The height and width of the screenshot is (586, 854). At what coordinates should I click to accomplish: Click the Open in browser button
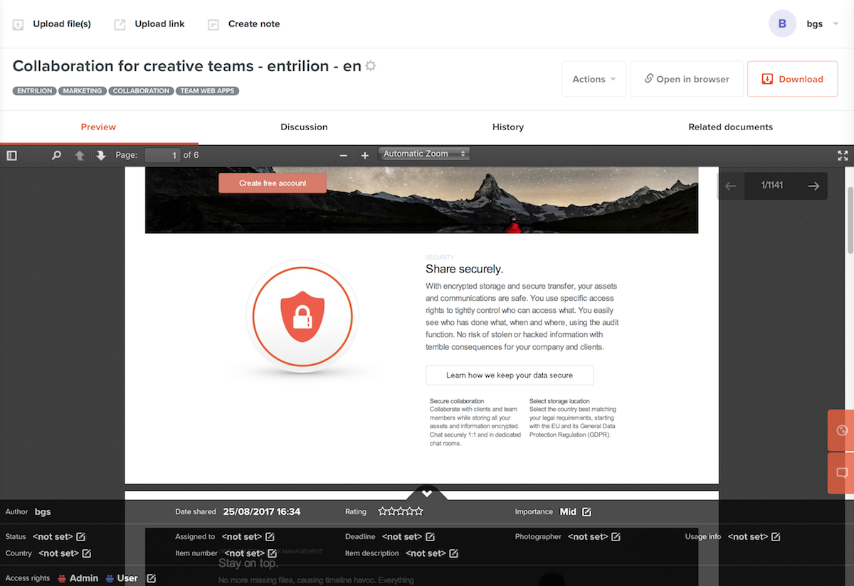tap(687, 79)
